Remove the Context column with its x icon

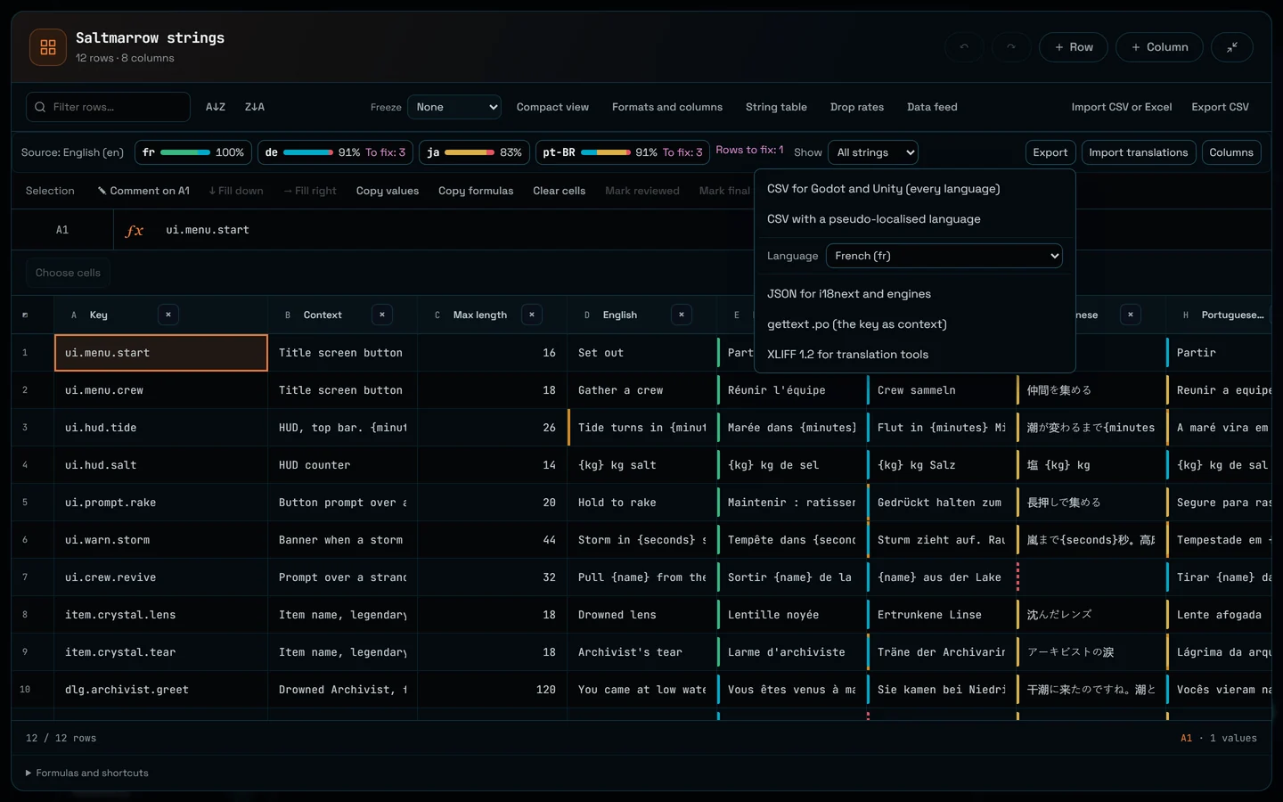tap(382, 315)
